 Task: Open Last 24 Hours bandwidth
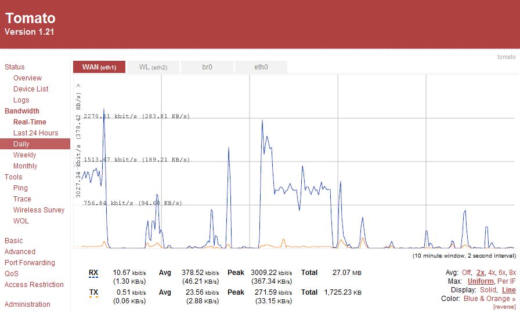(35, 133)
